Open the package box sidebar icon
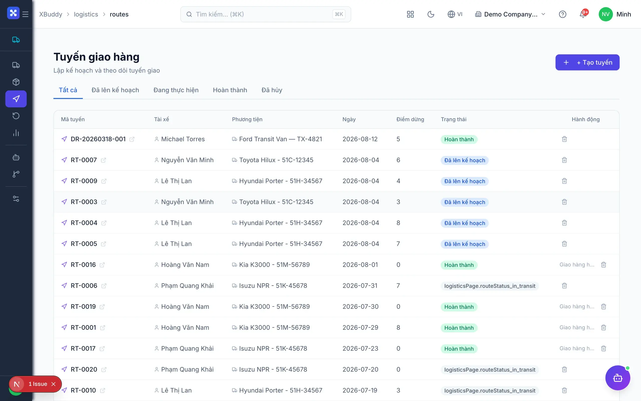This screenshot has height=401, width=641. 16,82
